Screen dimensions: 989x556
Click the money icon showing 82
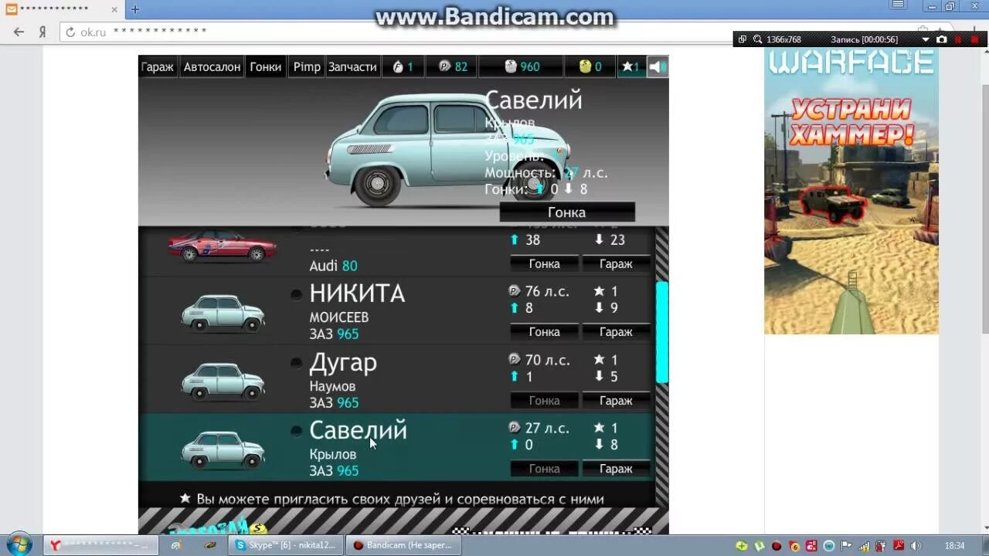445,67
